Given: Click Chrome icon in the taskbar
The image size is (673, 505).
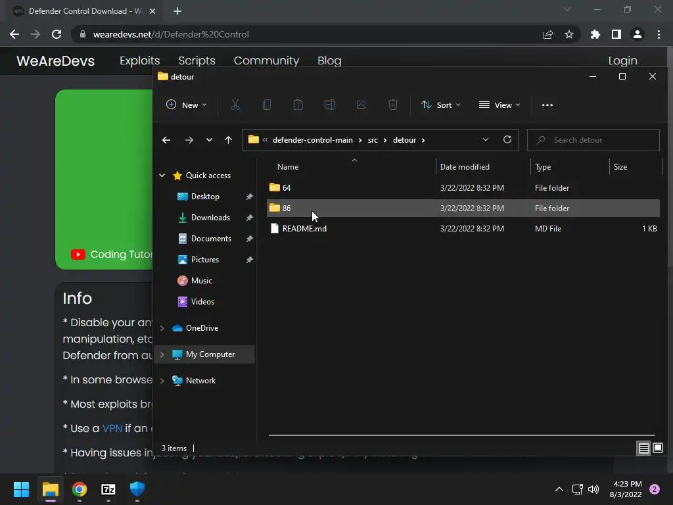Looking at the screenshot, I should pyautogui.click(x=80, y=489).
